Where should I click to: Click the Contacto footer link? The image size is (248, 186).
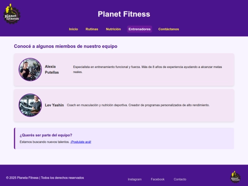point(180,180)
